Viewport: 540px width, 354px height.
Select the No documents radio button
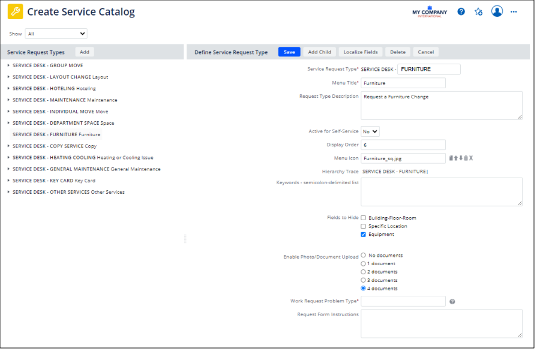point(362,255)
